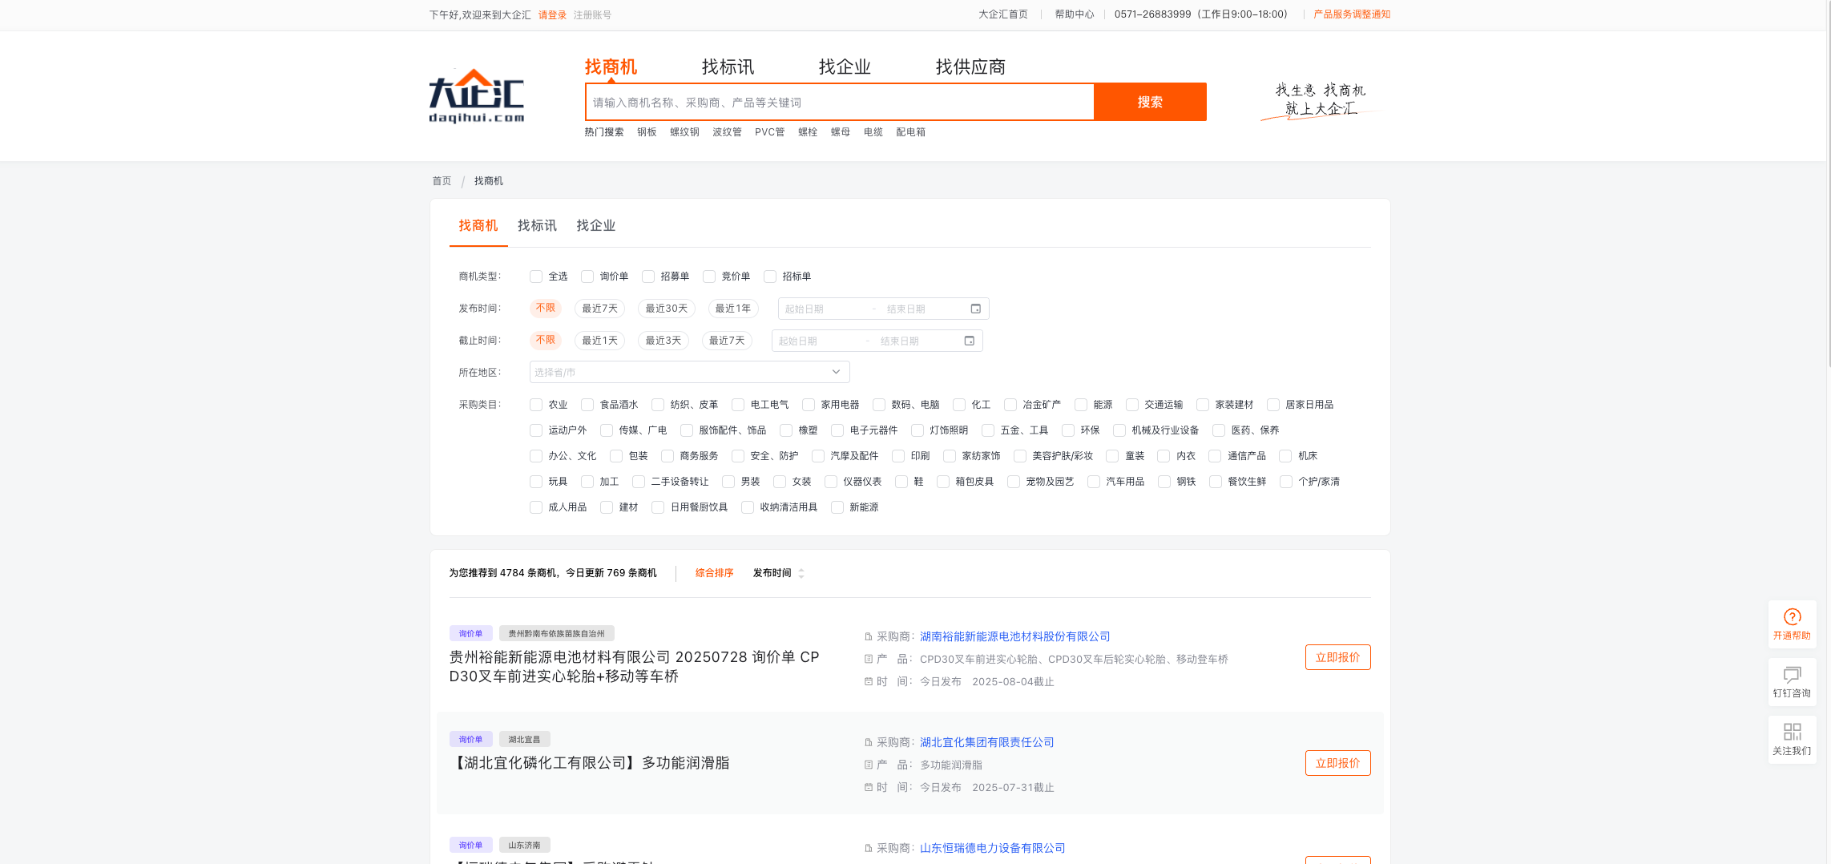
Task: Expand the 选择省/市 region dropdown
Action: 689,372
